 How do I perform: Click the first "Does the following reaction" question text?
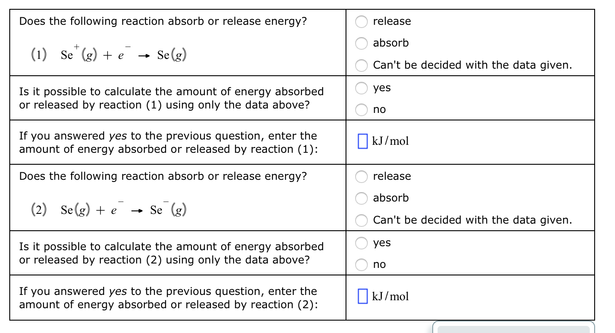point(163,21)
